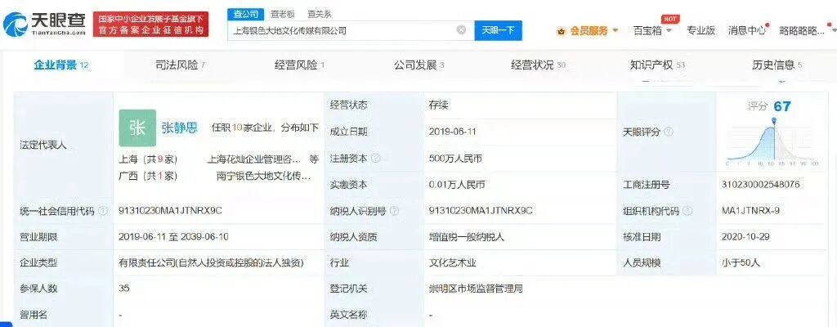Click the 天眼一下 search button

click(498, 30)
